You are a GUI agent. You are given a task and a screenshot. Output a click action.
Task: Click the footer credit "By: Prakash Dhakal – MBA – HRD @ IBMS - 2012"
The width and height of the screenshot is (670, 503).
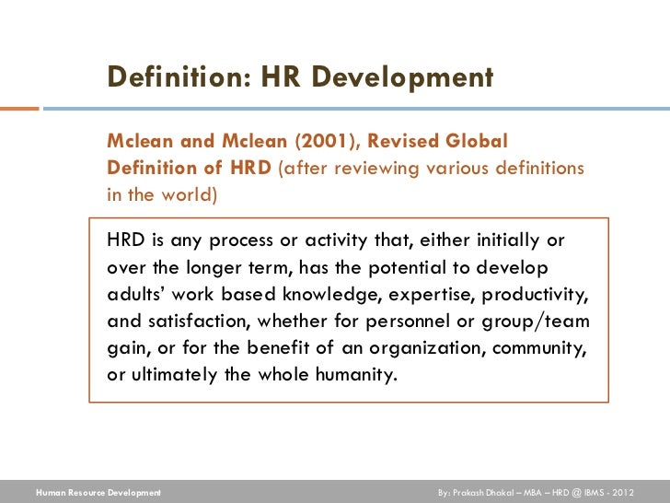[x=536, y=493]
